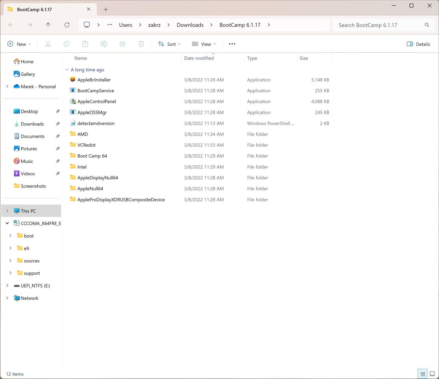The image size is (439, 379).
Task: Click the Rename icon in toolbar
Action: [104, 44]
